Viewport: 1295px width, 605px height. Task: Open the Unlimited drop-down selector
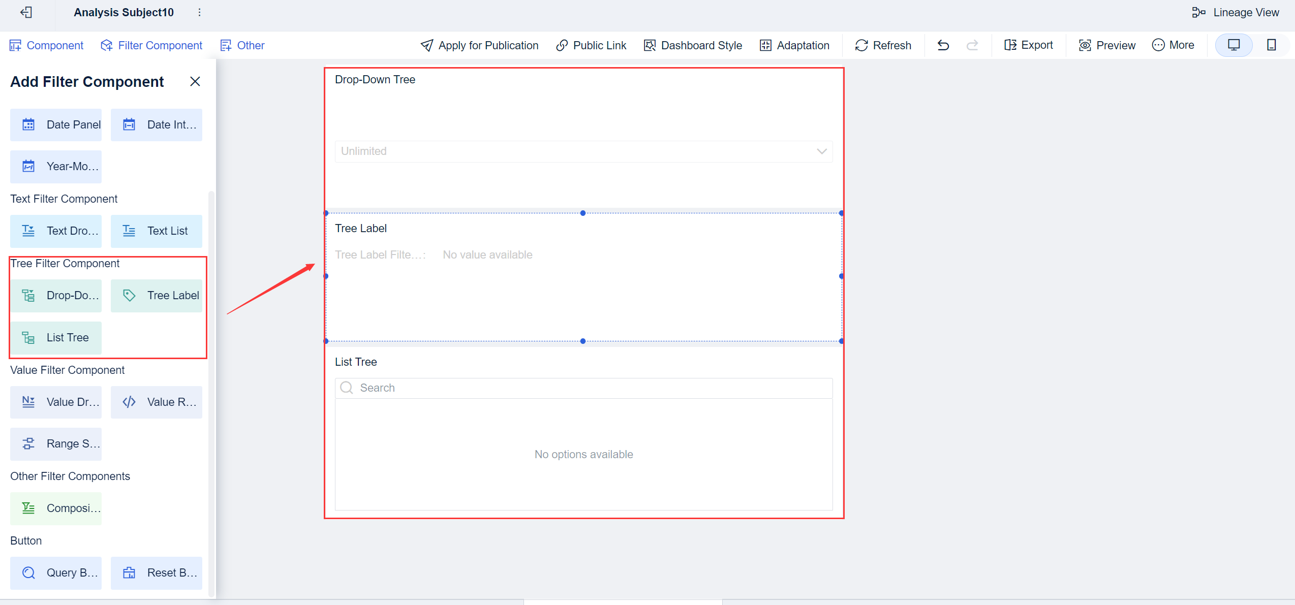point(583,151)
